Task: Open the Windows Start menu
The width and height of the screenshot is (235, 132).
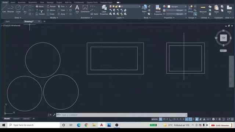Action: [x=4, y=125]
